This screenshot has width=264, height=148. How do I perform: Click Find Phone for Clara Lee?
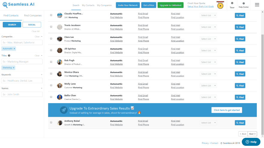click(x=143, y=41)
